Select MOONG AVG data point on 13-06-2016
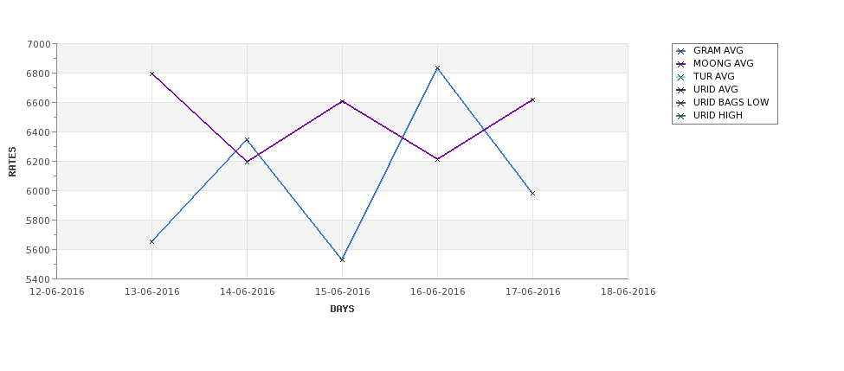Image resolution: width=844 pixels, height=371 pixels. (151, 74)
